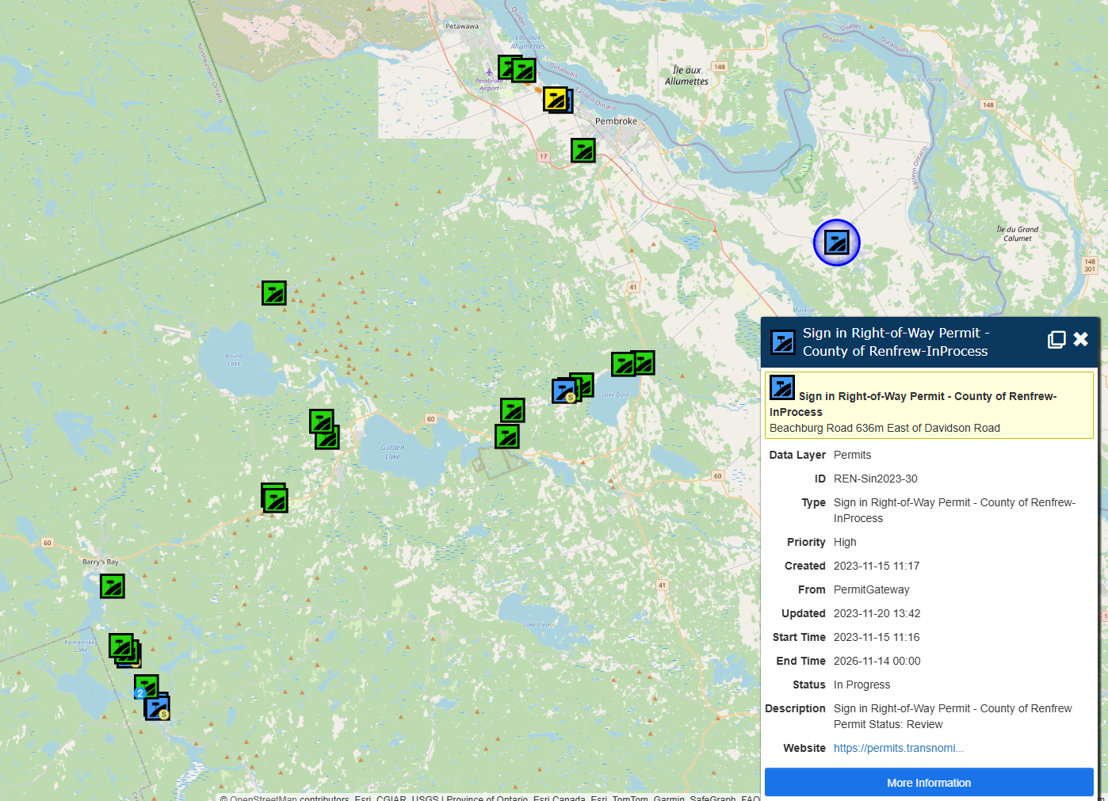Open the green marker southwest of Lake Doré
Viewport: 1108px width, 801px height.
[507, 436]
